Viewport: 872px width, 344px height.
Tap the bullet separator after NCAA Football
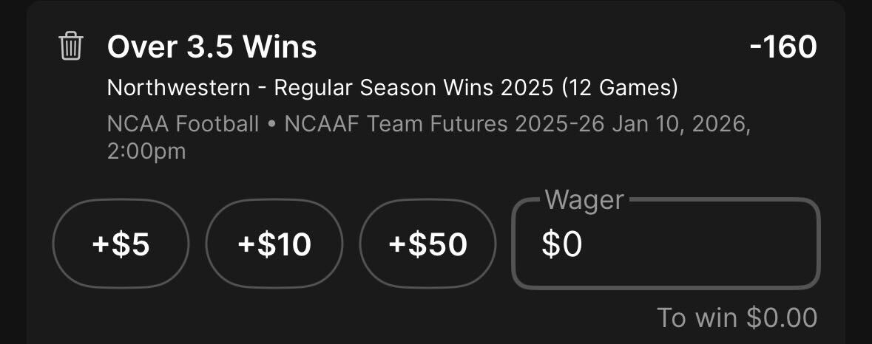coord(272,125)
